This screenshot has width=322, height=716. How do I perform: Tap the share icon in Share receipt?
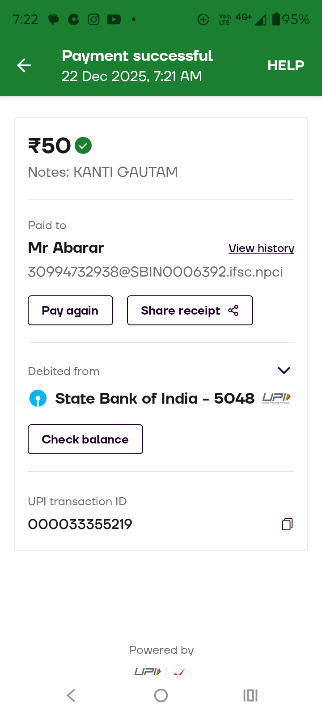coord(233,311)
